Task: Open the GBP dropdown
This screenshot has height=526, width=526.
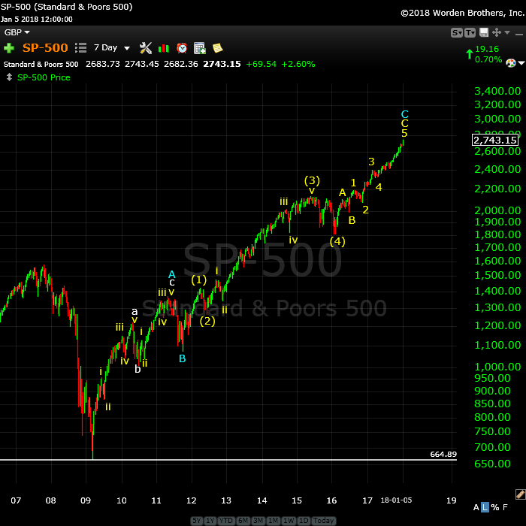Action: pos(17,32)
